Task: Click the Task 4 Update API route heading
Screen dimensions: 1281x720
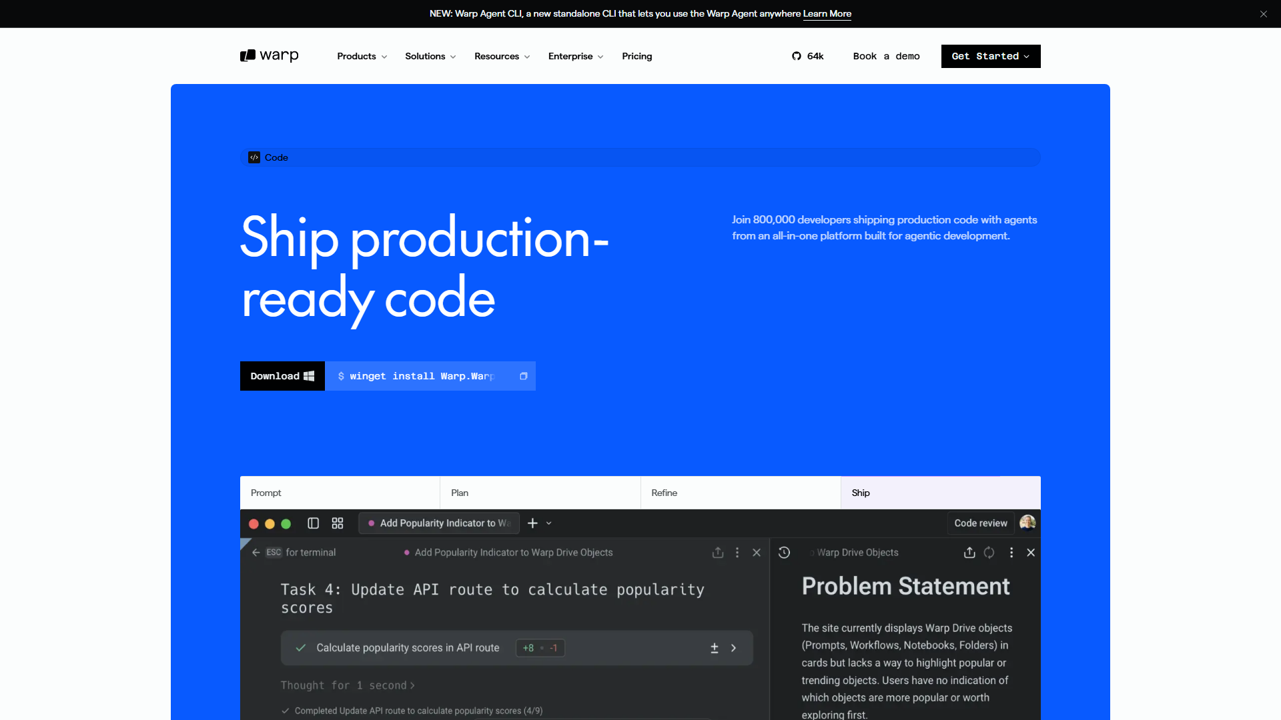Action: coord(493,599)
